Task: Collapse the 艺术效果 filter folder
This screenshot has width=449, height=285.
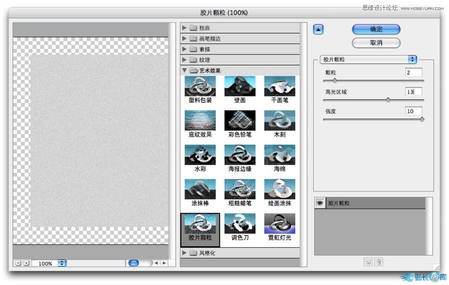Action: (x=185, y=71)
